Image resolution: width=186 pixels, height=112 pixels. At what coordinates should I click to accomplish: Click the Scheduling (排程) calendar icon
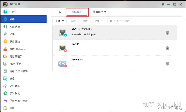pyautogui.click(x=5, y=78)
